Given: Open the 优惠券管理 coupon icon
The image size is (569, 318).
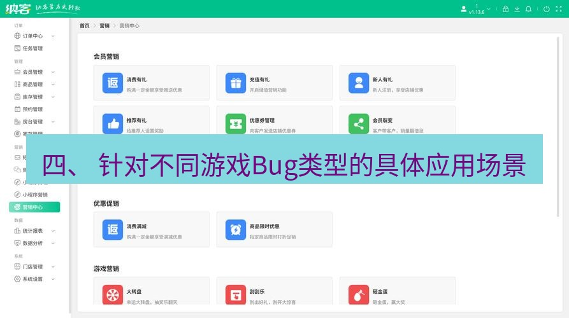Looking at the screenshot, I should point(236,124).
